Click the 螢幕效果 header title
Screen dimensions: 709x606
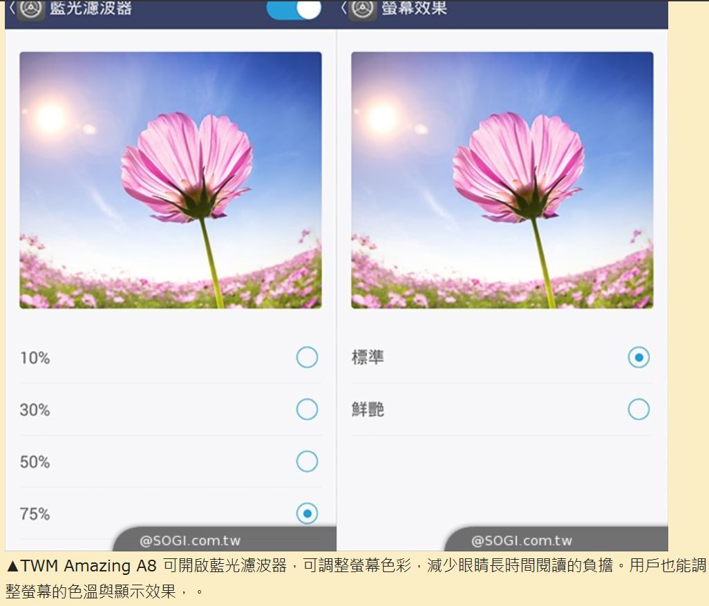(x=414, y=8)
